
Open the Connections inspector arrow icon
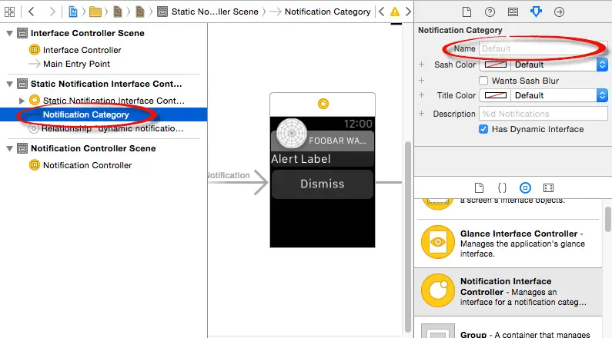559,12
